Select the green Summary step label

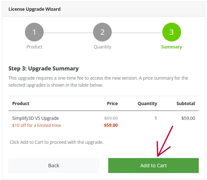[x=172, y=47]
